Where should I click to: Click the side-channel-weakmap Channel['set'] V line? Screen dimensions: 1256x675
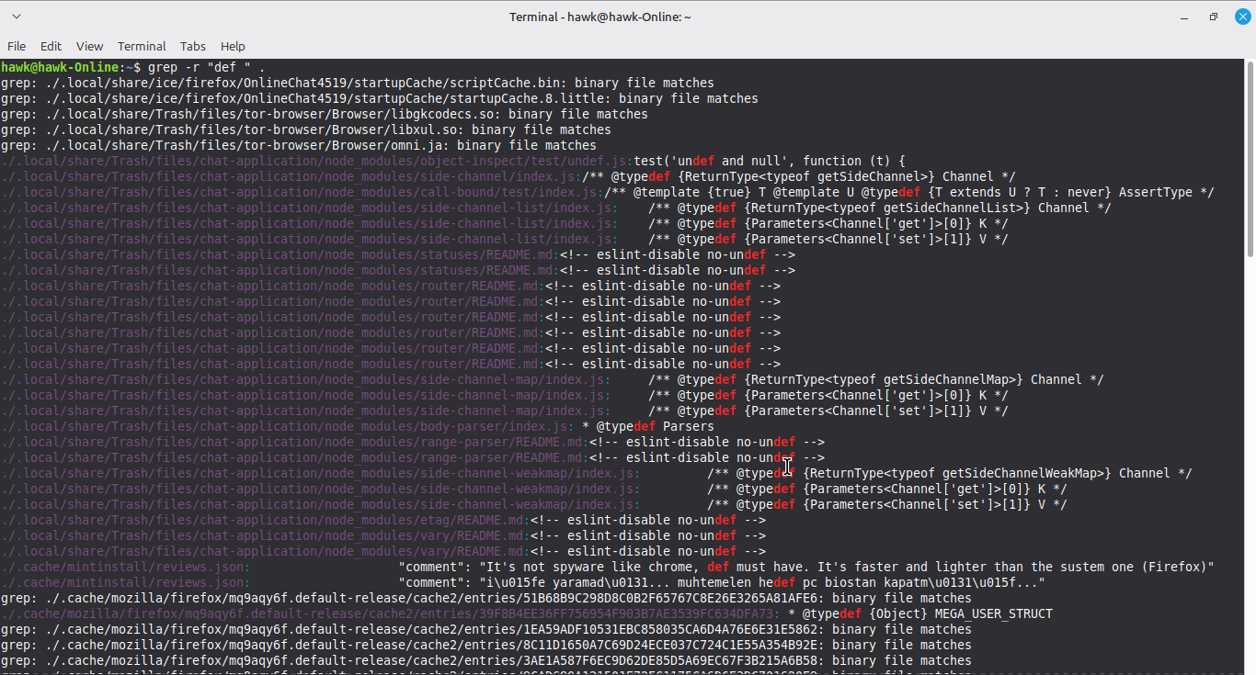533,504
